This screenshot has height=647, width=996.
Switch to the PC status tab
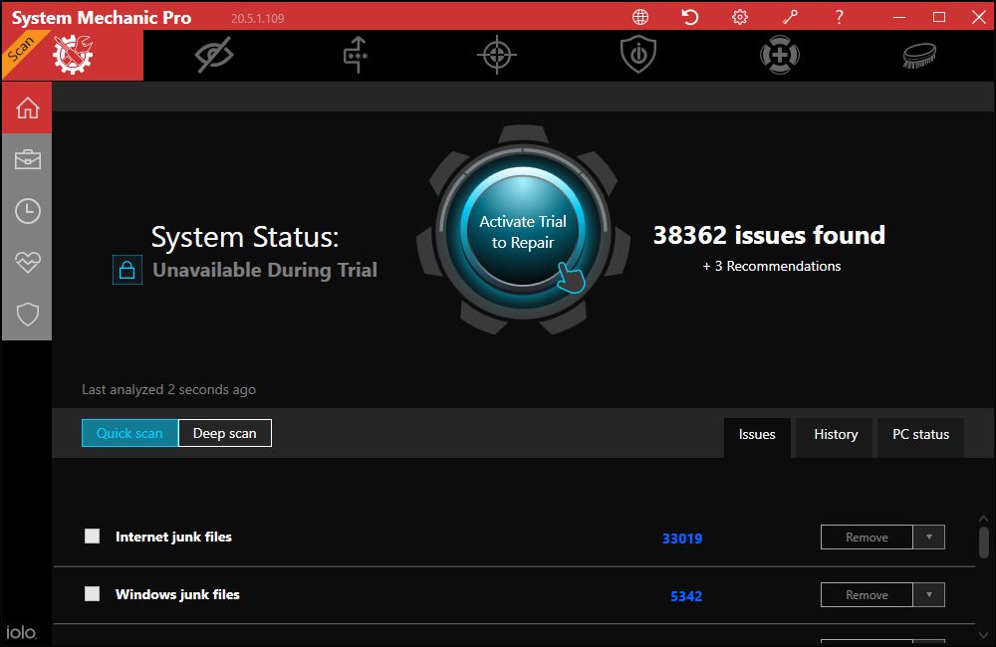920,435
